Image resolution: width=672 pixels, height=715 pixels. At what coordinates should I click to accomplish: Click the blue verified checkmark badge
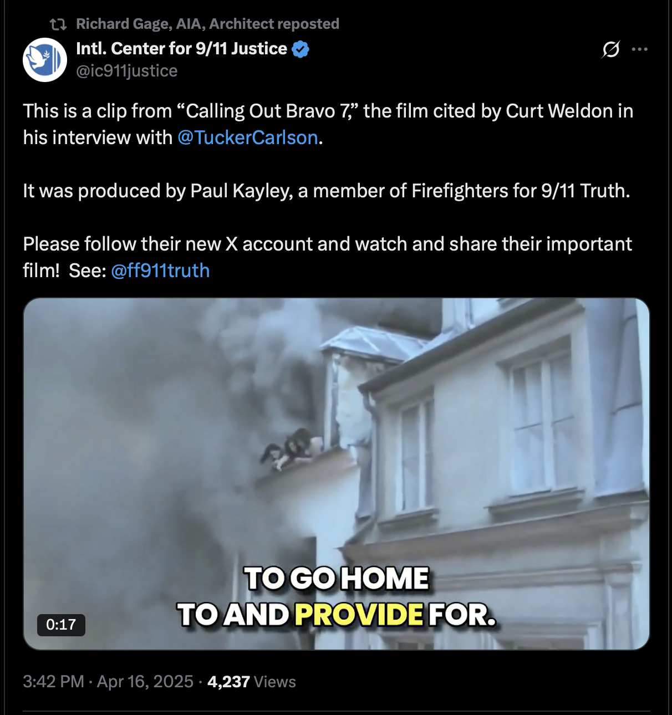[301, 49]
